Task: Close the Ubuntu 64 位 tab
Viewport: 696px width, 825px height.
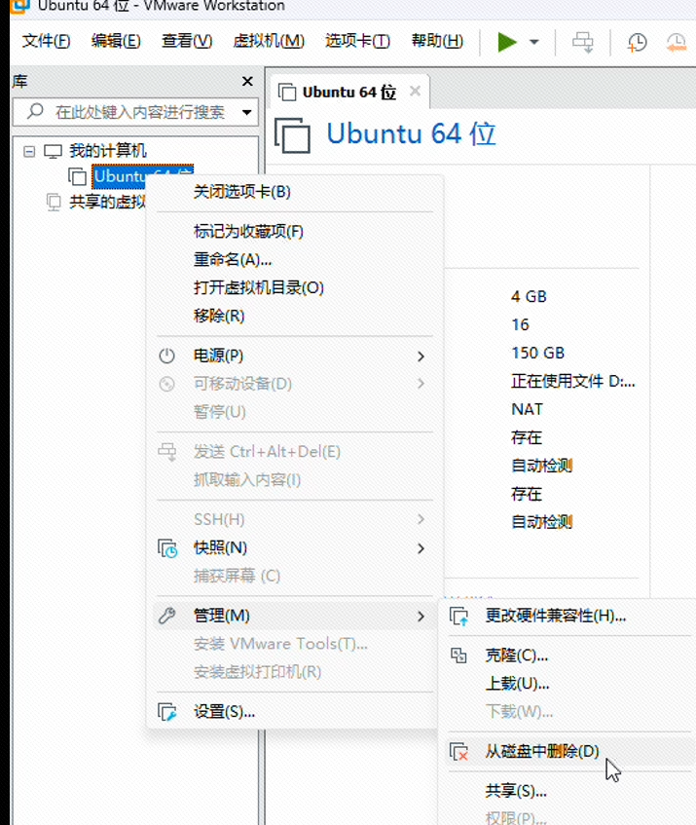Action: [415, 91]
